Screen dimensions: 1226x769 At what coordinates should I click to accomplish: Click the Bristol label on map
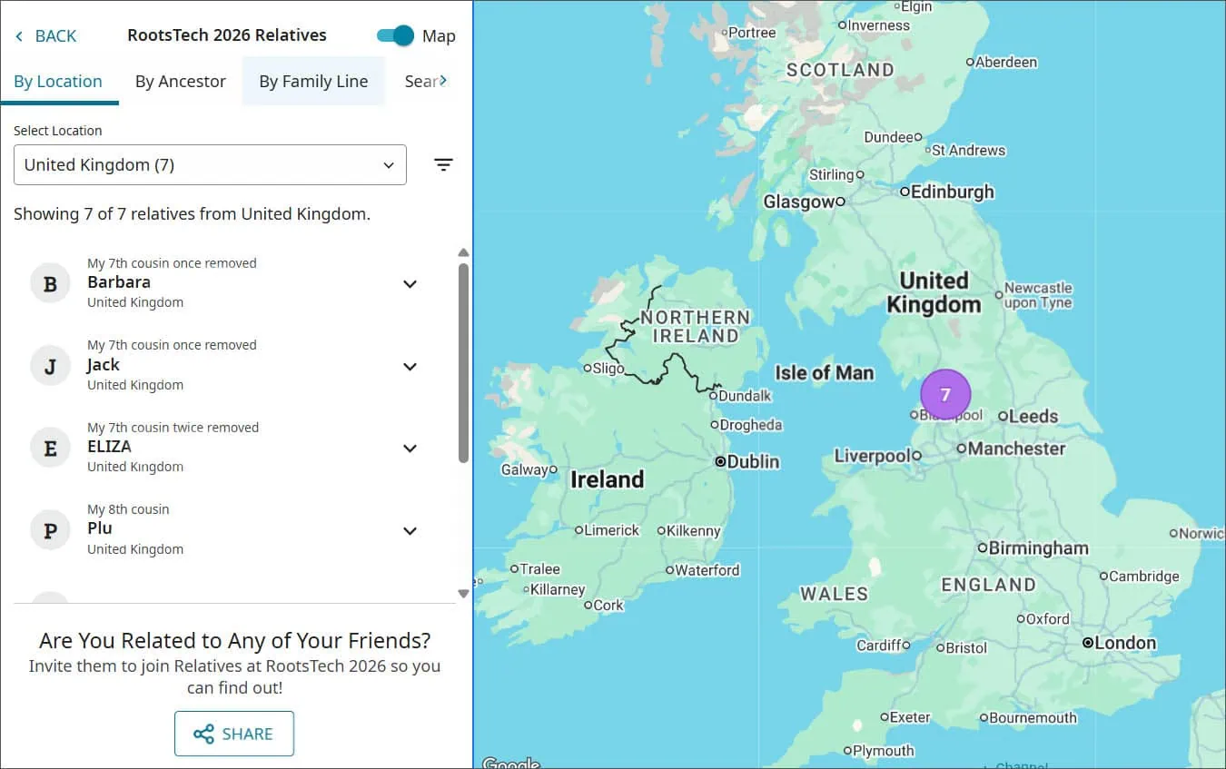966,648
